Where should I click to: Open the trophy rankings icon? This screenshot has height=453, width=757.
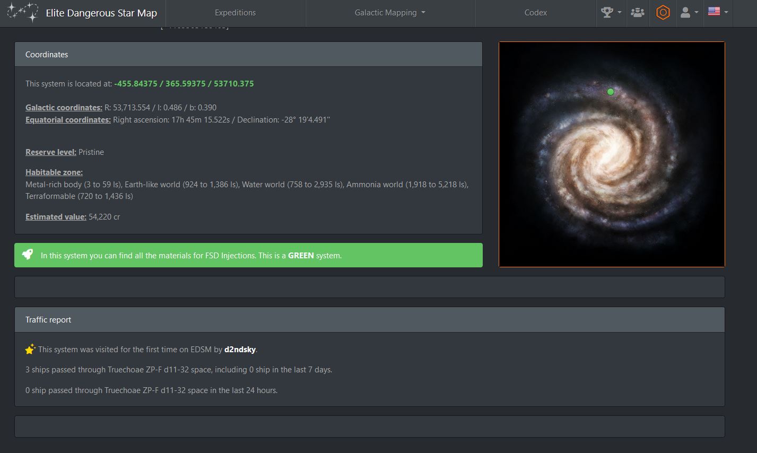607,12
